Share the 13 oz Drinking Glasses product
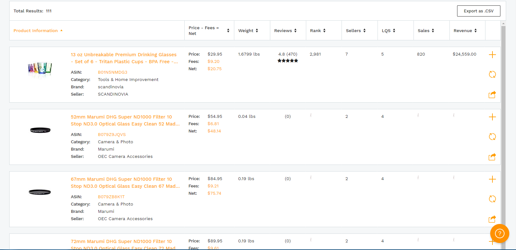 click(492, 94)
